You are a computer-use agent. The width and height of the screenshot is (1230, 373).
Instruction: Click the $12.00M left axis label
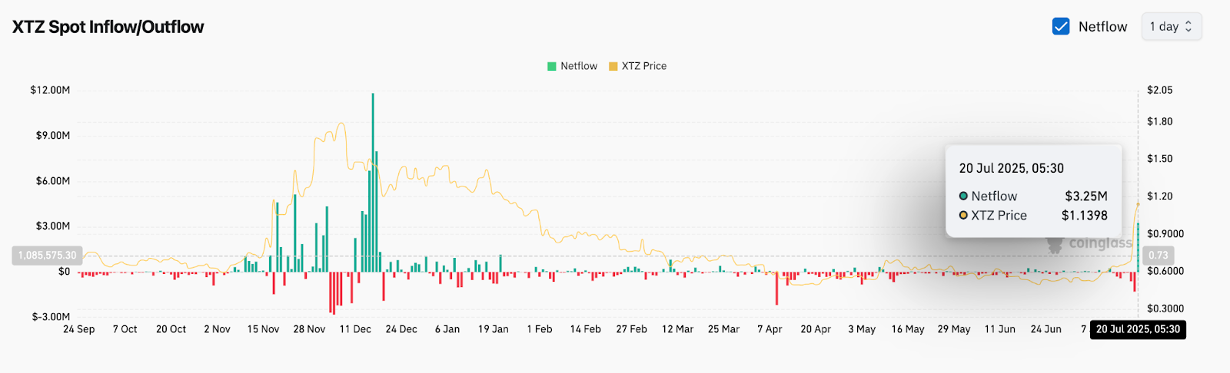click(x=50, y=91)
